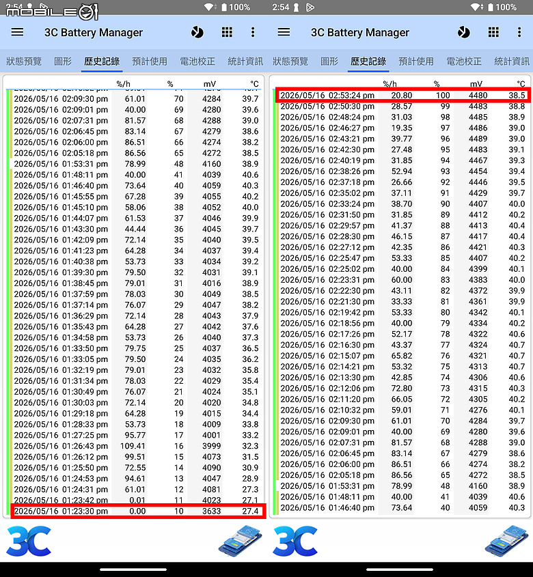The height and width of the screenshot is (577, 533).
Task: Select the 01:26:43 pm record with 109.41
Action: pyautogui.click(x=136, y=446)
